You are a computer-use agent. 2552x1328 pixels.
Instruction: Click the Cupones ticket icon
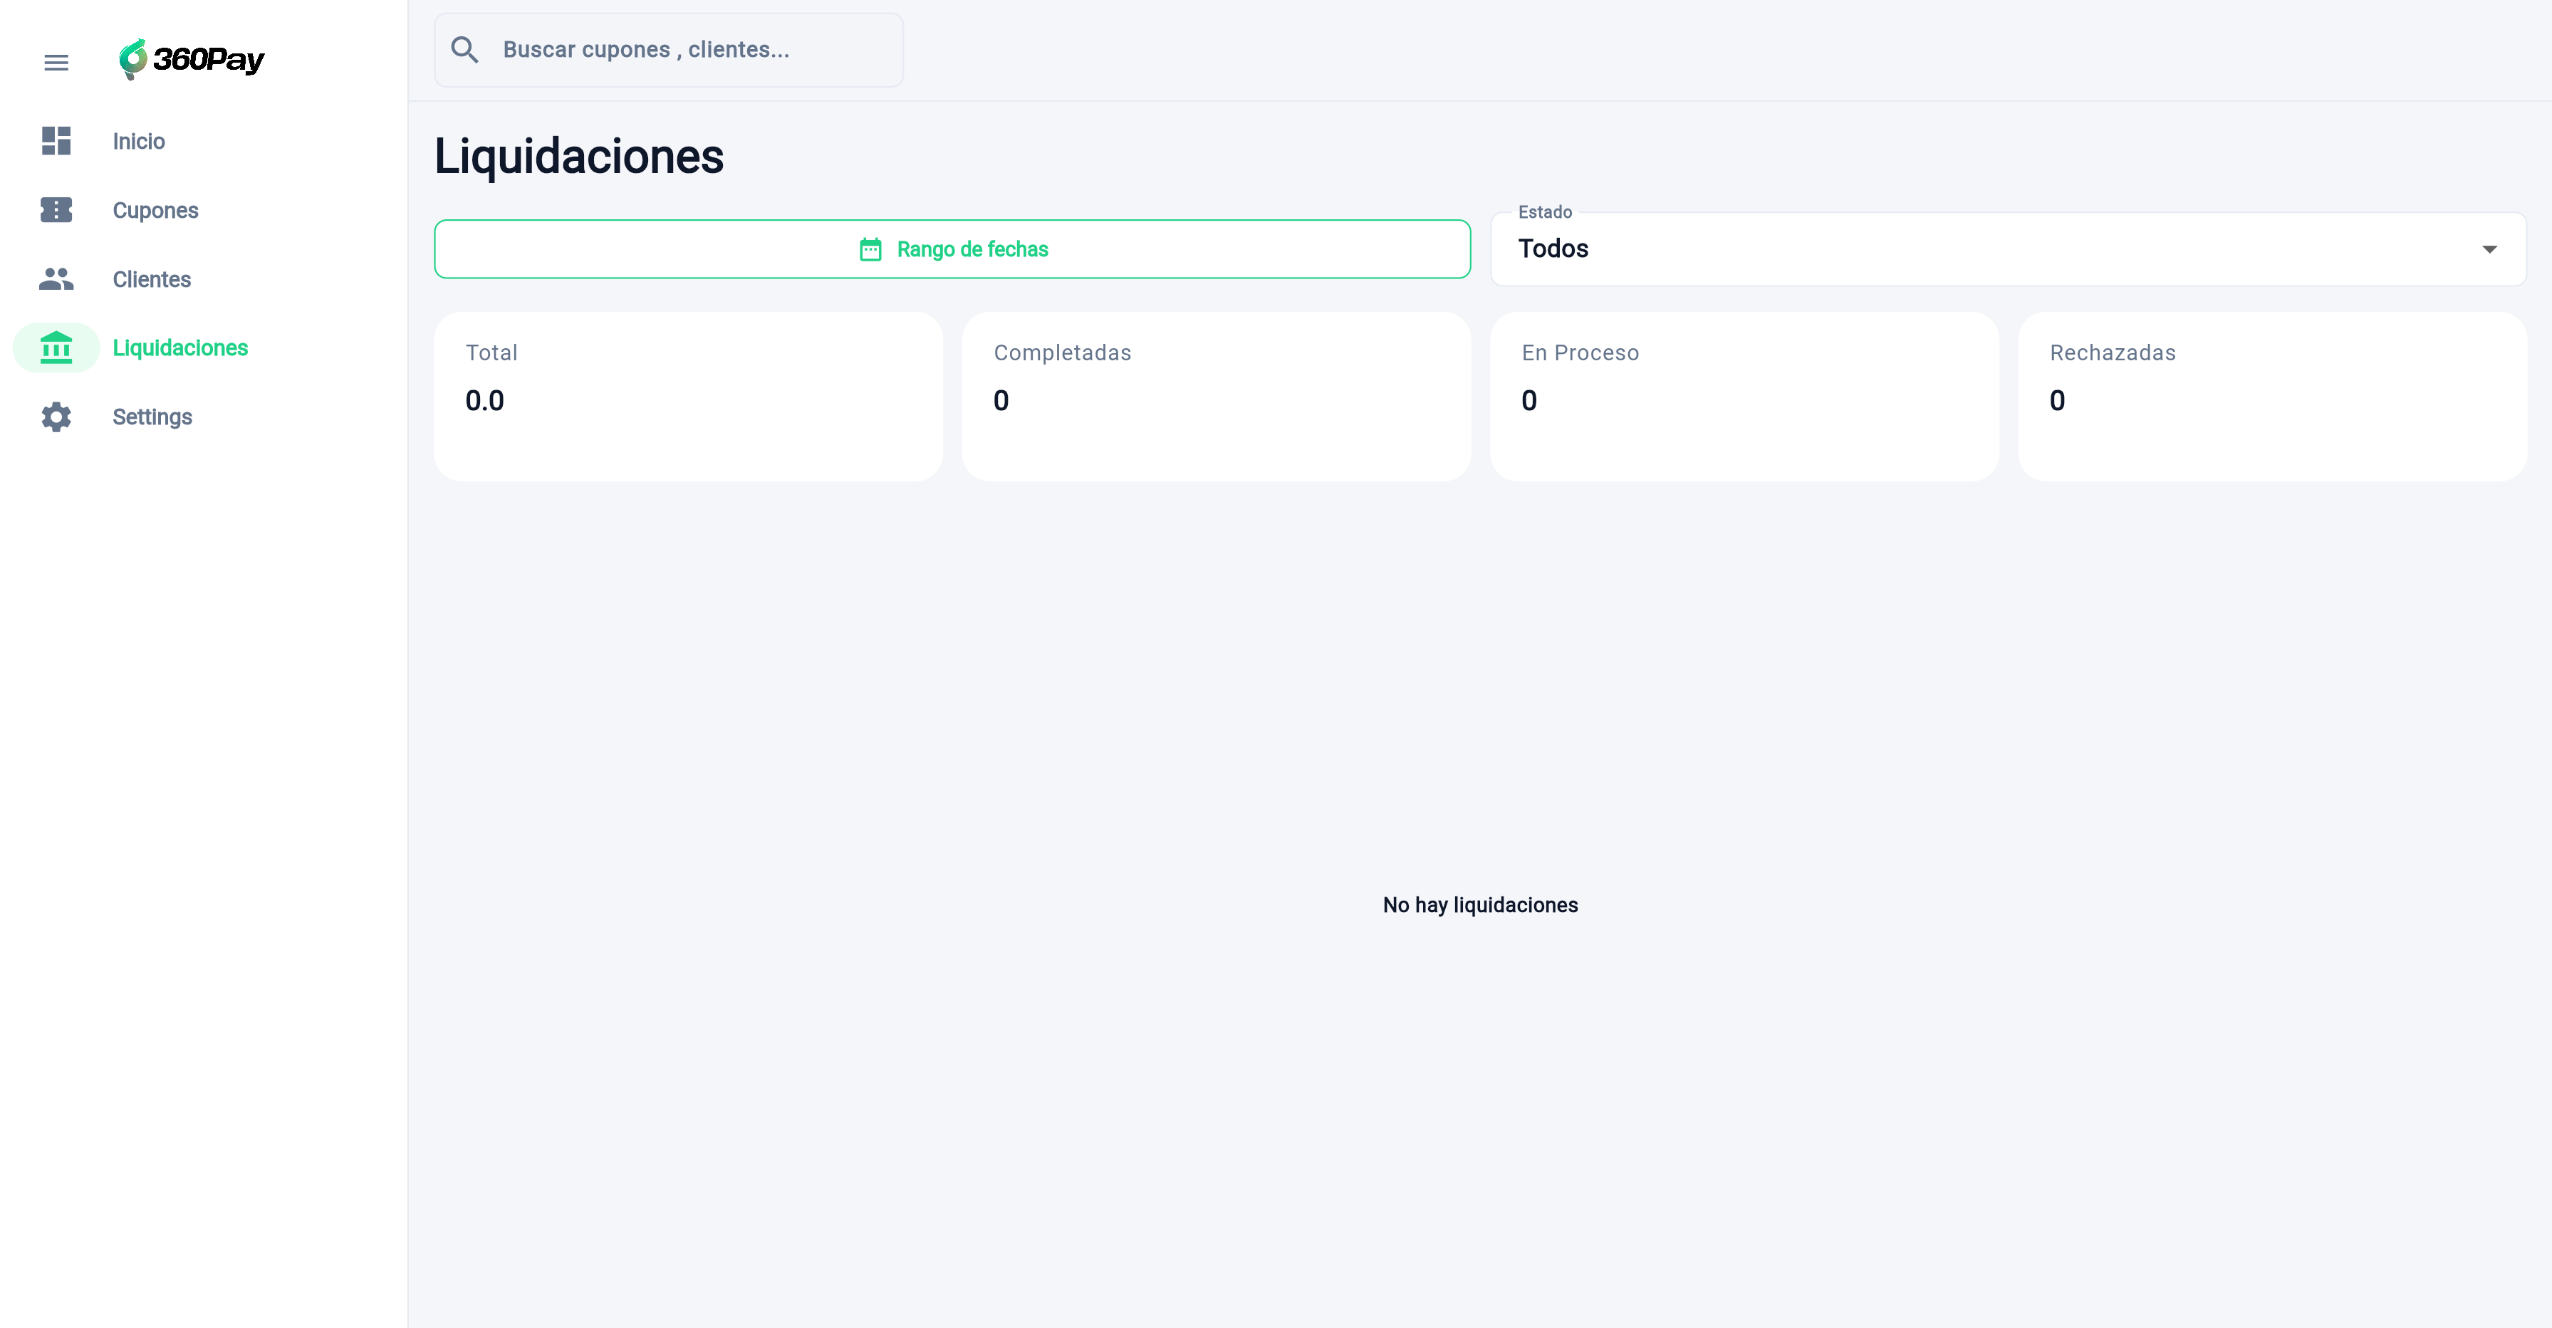(x=56, y=210)
